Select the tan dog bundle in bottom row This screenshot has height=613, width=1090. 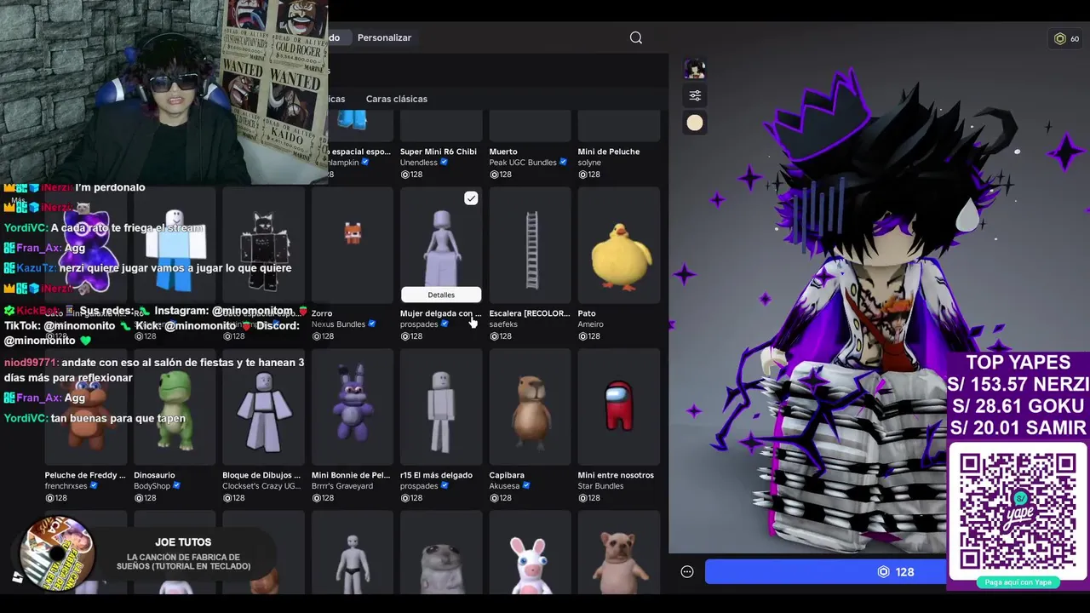tap(619, 553)
